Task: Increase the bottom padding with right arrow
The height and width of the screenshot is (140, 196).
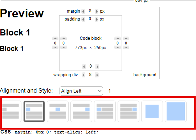Action: (97, 67)
